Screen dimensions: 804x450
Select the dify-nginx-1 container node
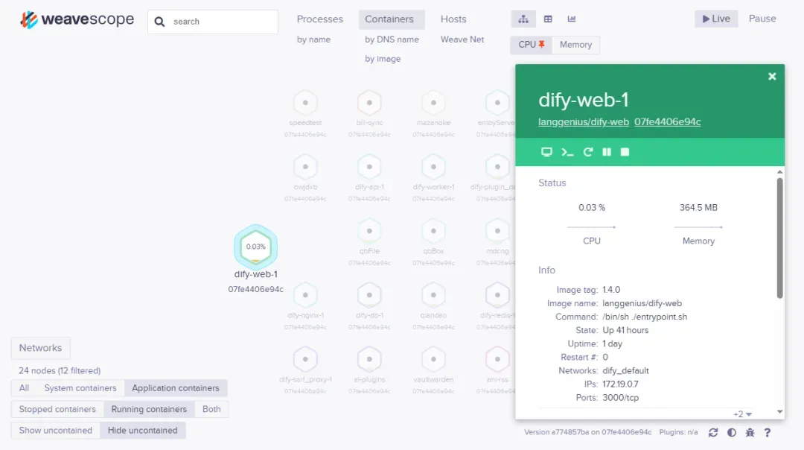pos(305,295)
